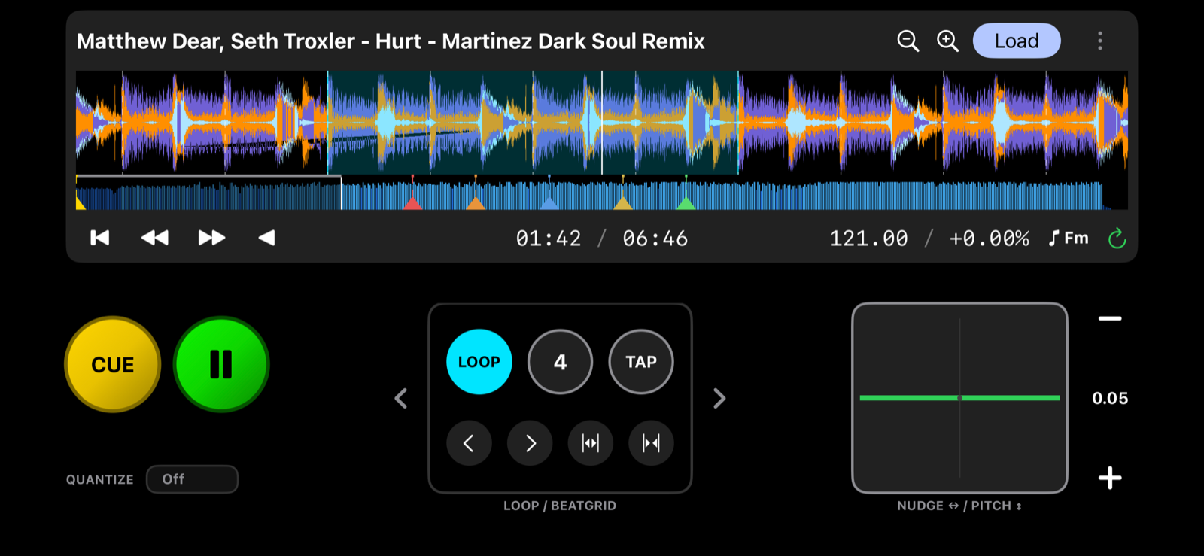Jump to red hot cue marker
Viewport: 1204px width, 556px height.
(x=412, y=203)
